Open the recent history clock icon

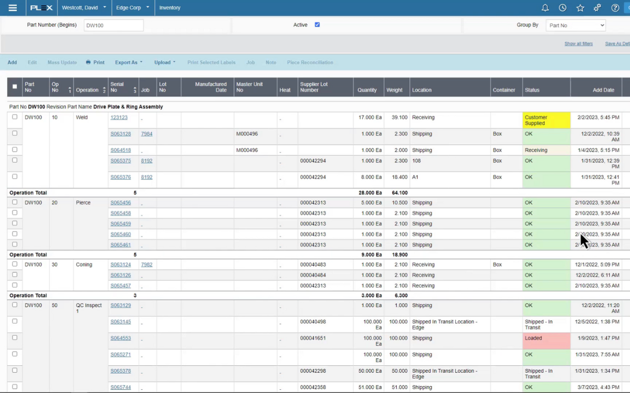562,8
